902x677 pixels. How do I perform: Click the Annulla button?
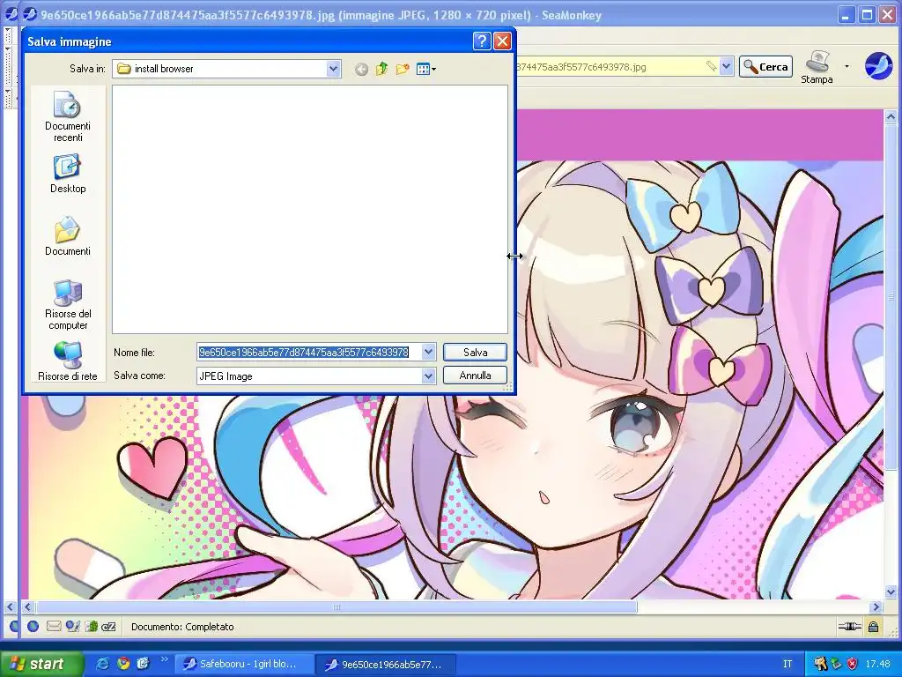point(475,376)
